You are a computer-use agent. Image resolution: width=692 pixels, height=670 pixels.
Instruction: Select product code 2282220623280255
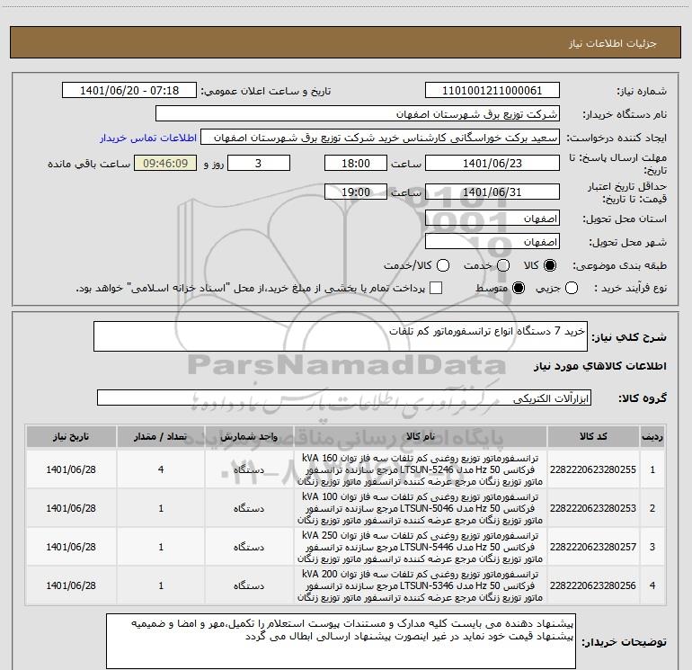593,469
